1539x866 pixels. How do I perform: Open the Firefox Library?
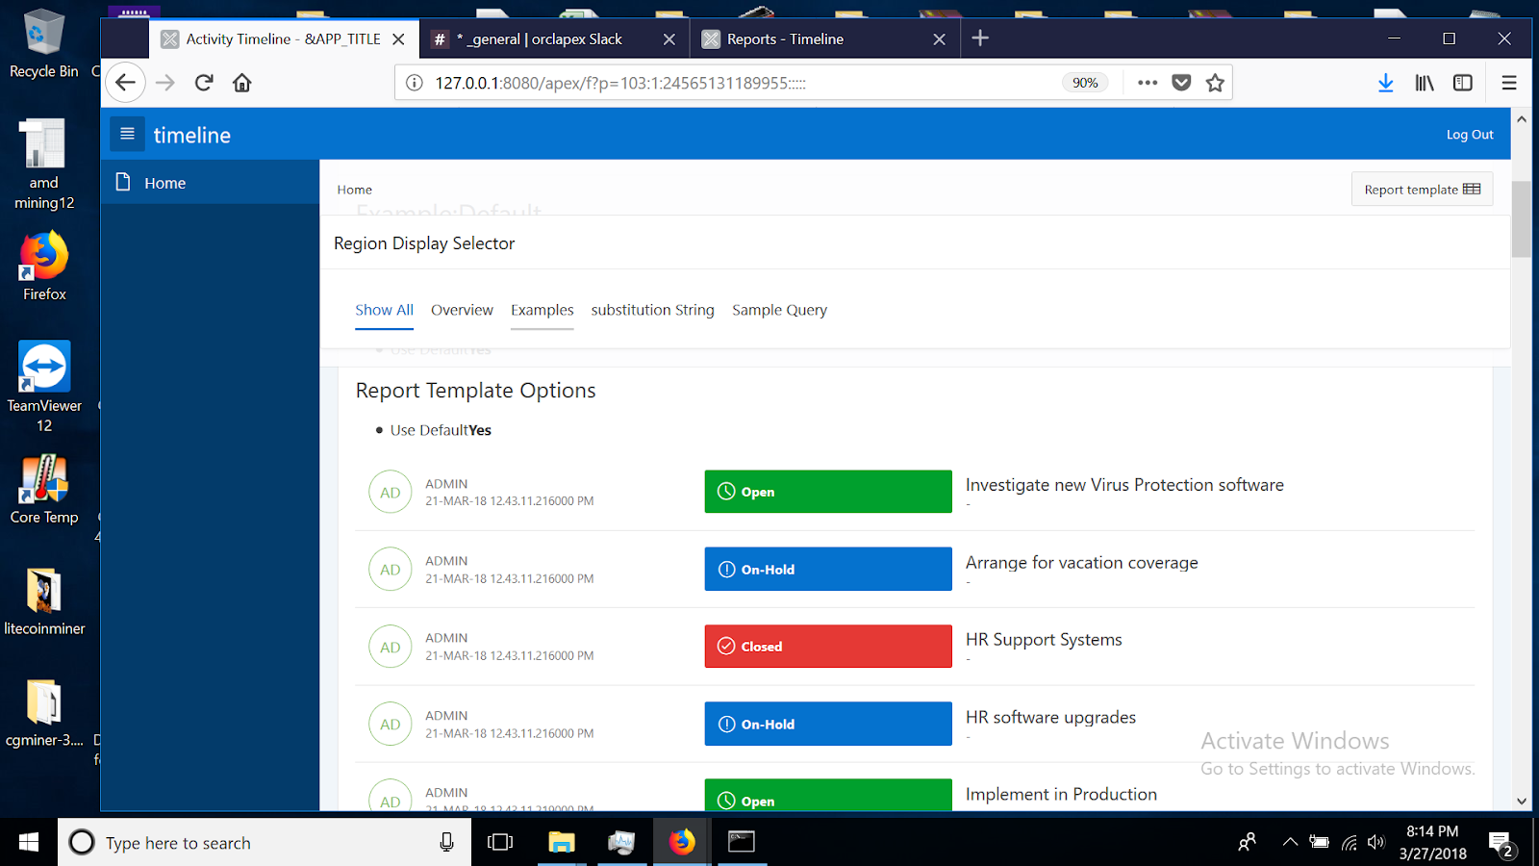pos(1424,83)
